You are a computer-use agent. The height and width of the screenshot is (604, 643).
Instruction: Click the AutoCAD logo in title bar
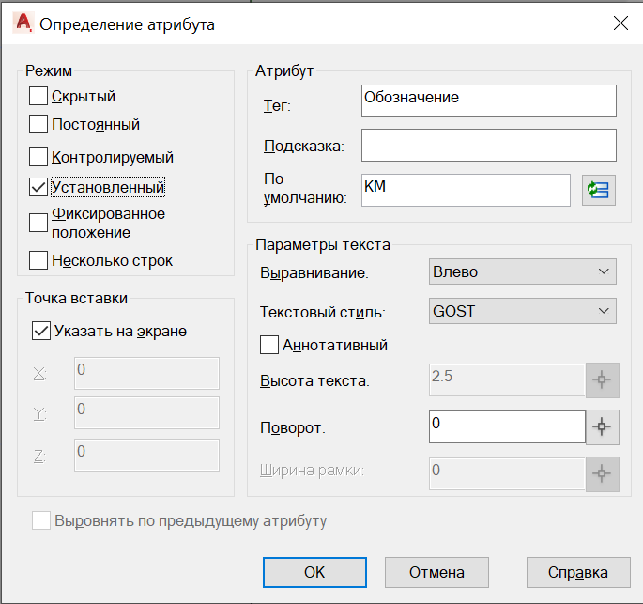pyautogui.click(x=23, y=23)
